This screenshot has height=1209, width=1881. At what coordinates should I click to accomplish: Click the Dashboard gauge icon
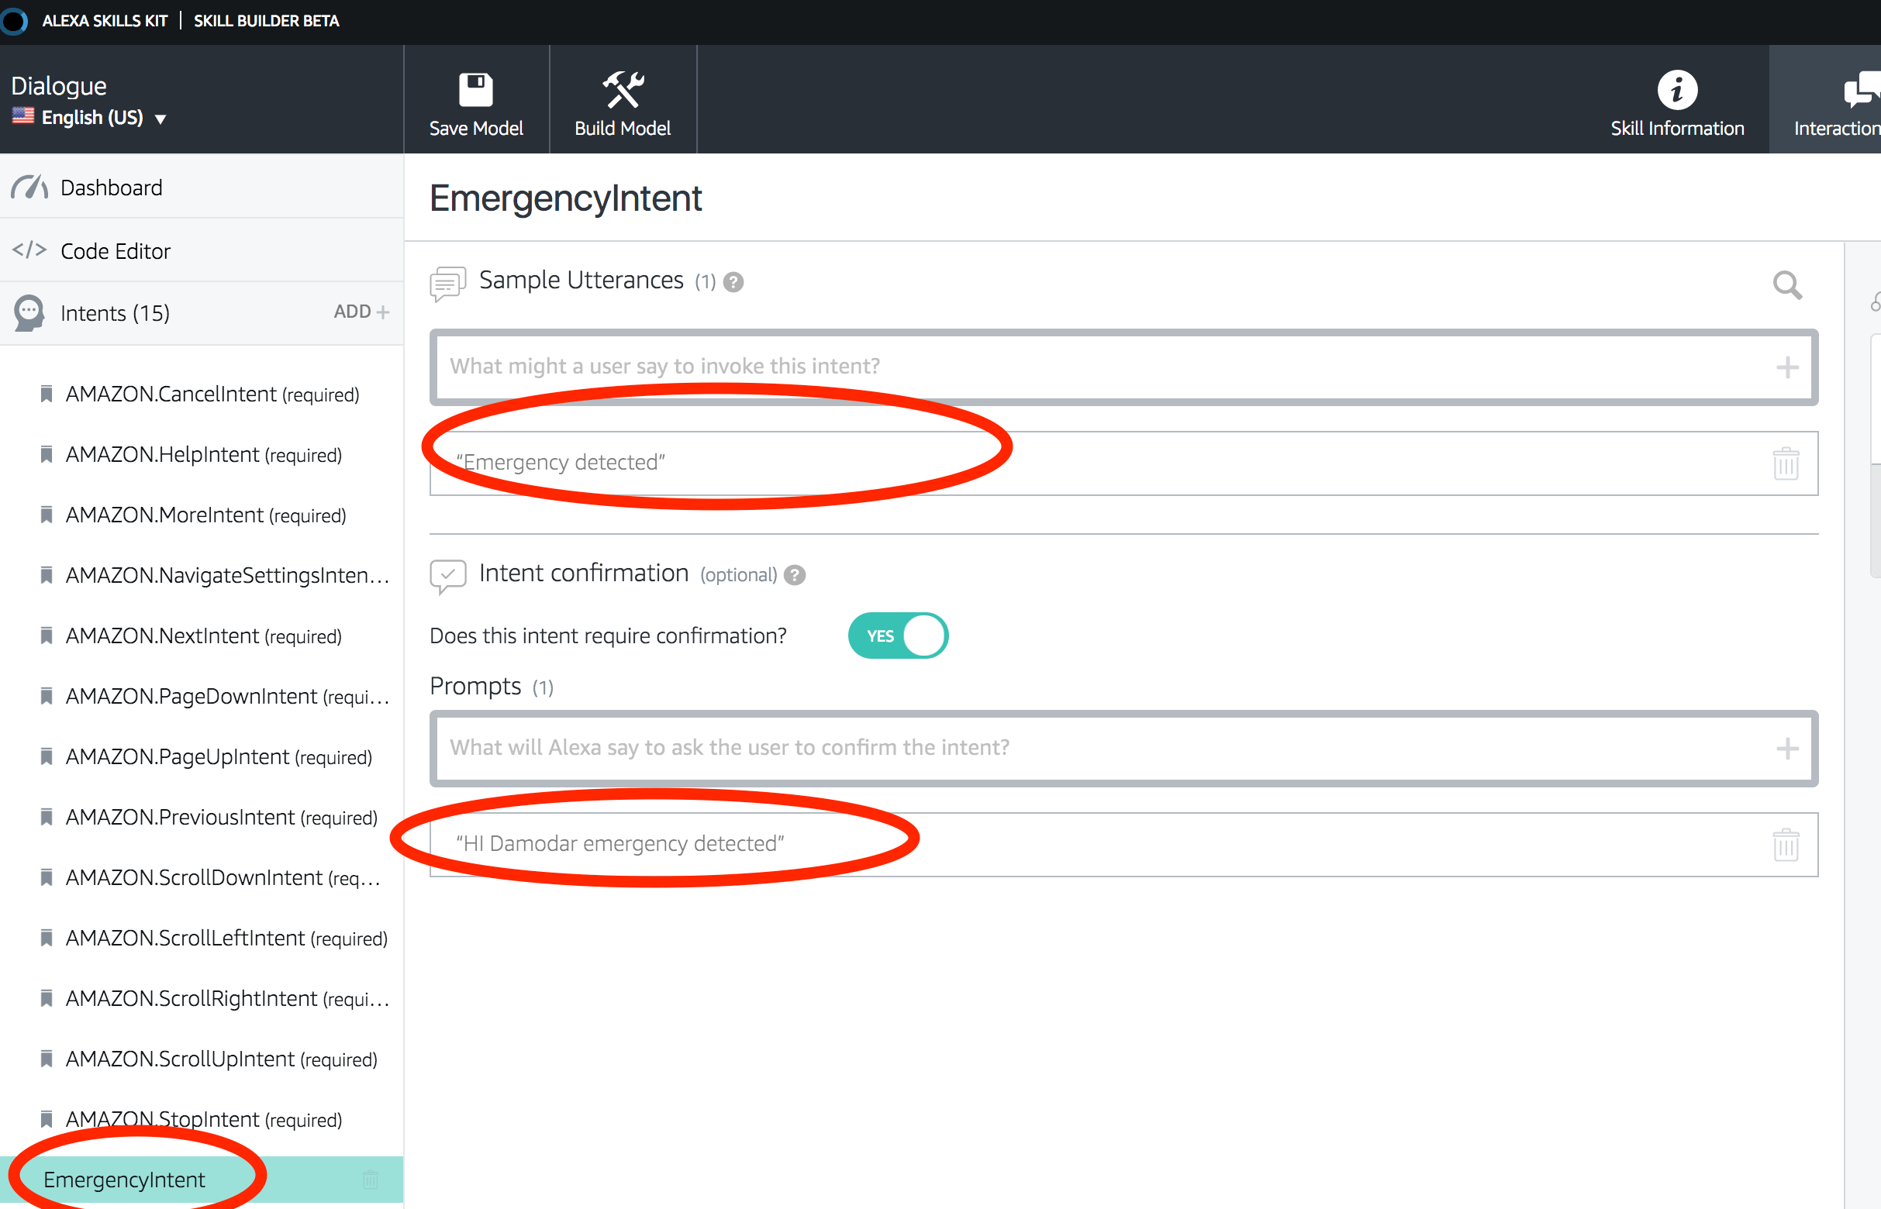coord(29,188)
